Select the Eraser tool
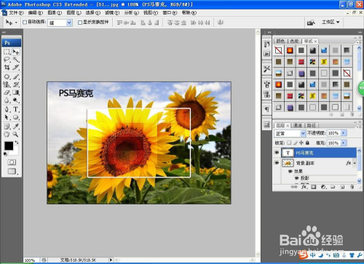This screenshot has height=264, width=364. click(7, 92)
